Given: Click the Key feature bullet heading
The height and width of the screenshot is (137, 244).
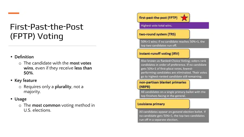Looking at the screenshot, I should pos(26,80).
